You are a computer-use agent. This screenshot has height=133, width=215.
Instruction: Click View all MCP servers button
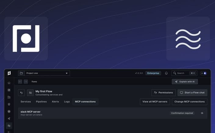(155, 102)
